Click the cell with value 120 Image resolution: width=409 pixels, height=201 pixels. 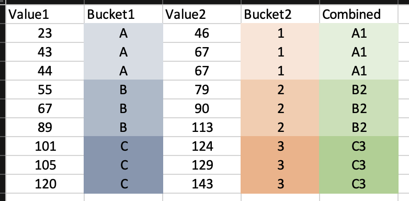click(x=45, y=184)
